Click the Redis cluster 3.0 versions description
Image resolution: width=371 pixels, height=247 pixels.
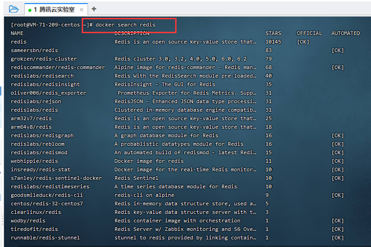pyautogui.click(x=181, y=59)
